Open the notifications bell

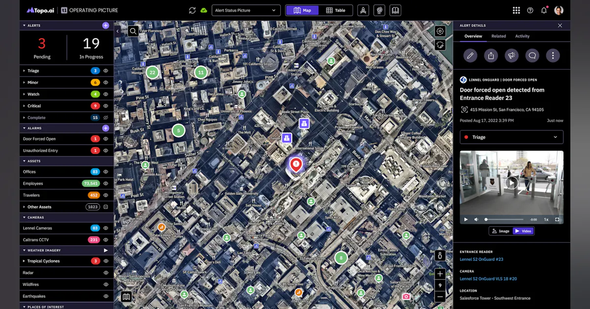point(544,10)
